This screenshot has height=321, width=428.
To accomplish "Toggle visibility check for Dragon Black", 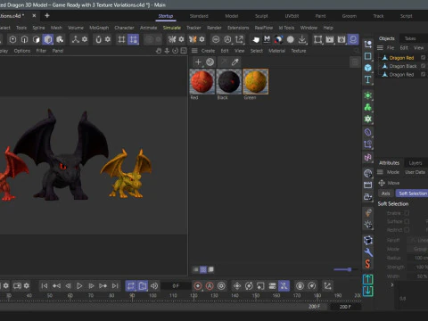I will point(423,66).
